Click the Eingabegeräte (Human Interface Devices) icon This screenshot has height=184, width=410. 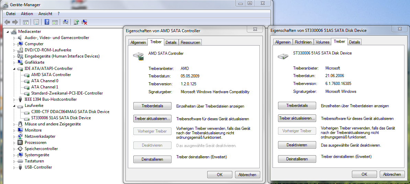(x=20, y=56)
